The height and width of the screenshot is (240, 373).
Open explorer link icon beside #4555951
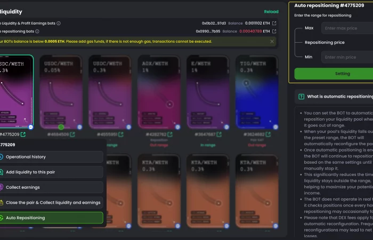click(x=121, y=134)
